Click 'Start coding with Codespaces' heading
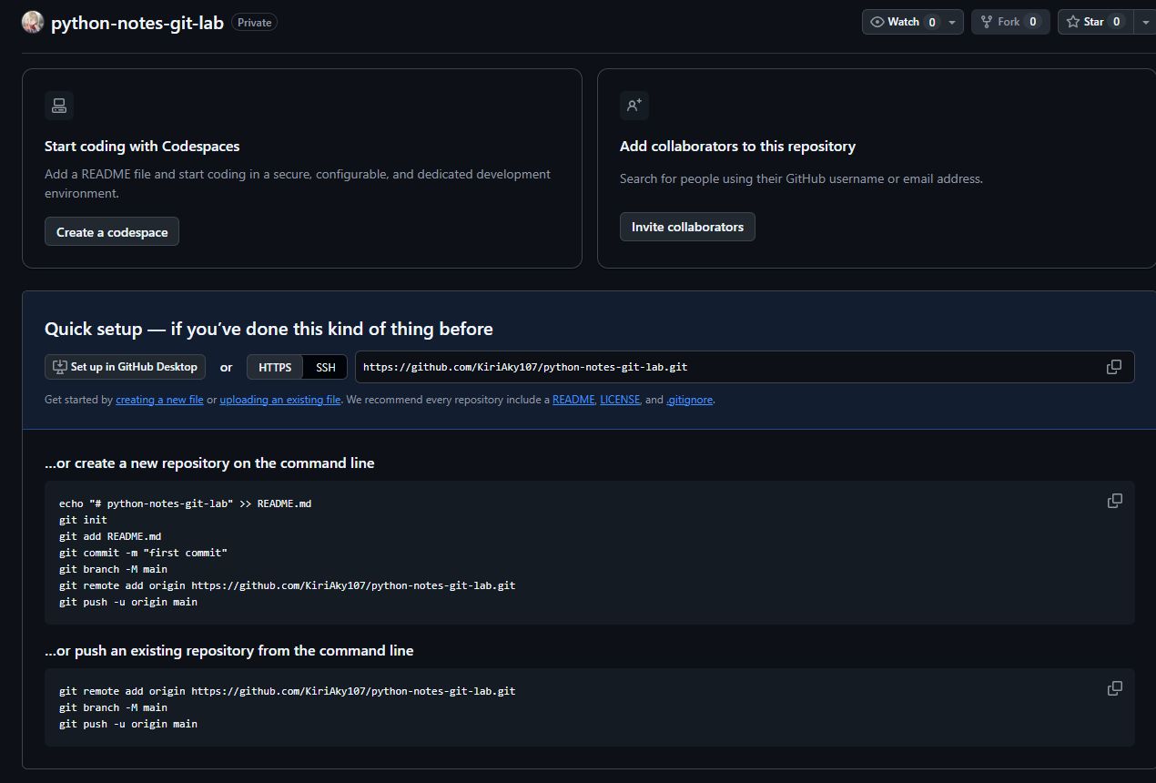This screenshot has width=1156, height=783. (142, 146)
